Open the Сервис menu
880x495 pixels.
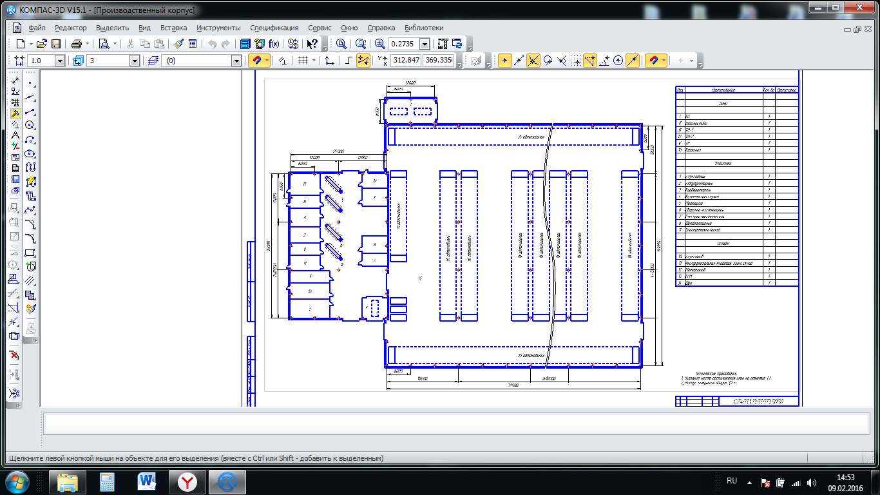pyautogui.click(x=320, y=28)
